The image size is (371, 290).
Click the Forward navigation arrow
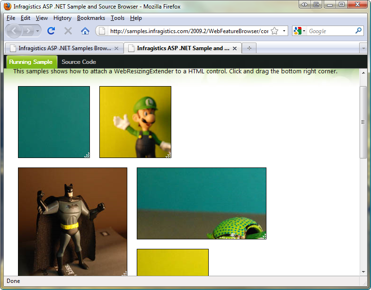(x=29, y=31)
